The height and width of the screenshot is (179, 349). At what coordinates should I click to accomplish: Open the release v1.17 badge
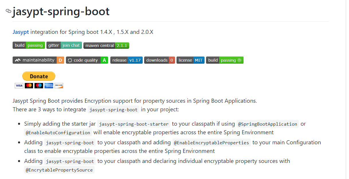126,60
